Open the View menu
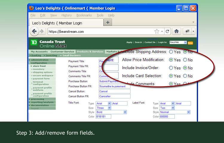224x143 pixels. tap(53, 15)
